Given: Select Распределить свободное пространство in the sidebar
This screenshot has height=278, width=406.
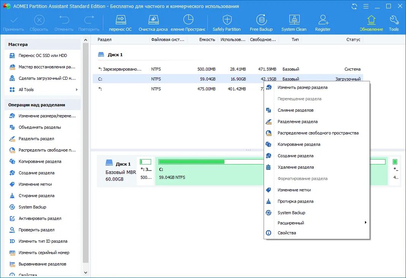Looking at the screenshot, I should 43,150.
